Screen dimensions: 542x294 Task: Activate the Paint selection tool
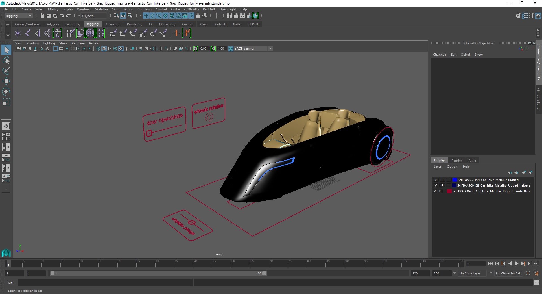pos(6,71)
